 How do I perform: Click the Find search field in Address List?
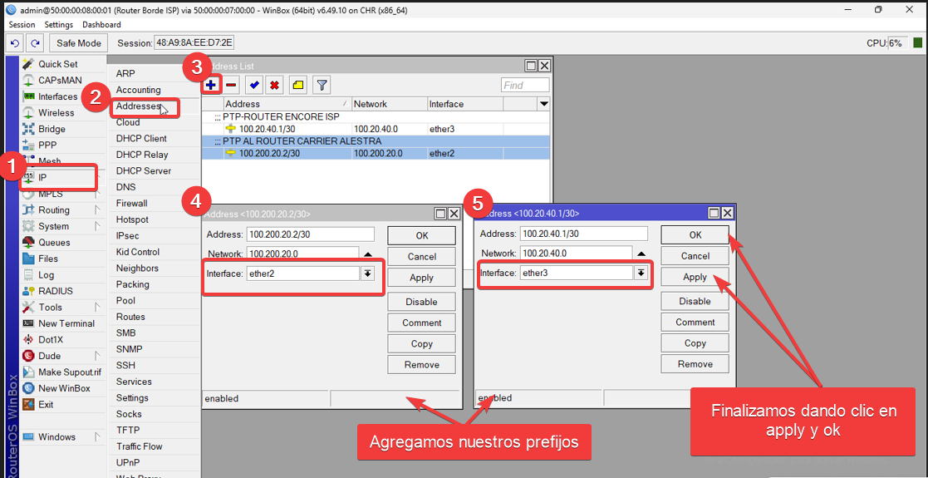524,85
